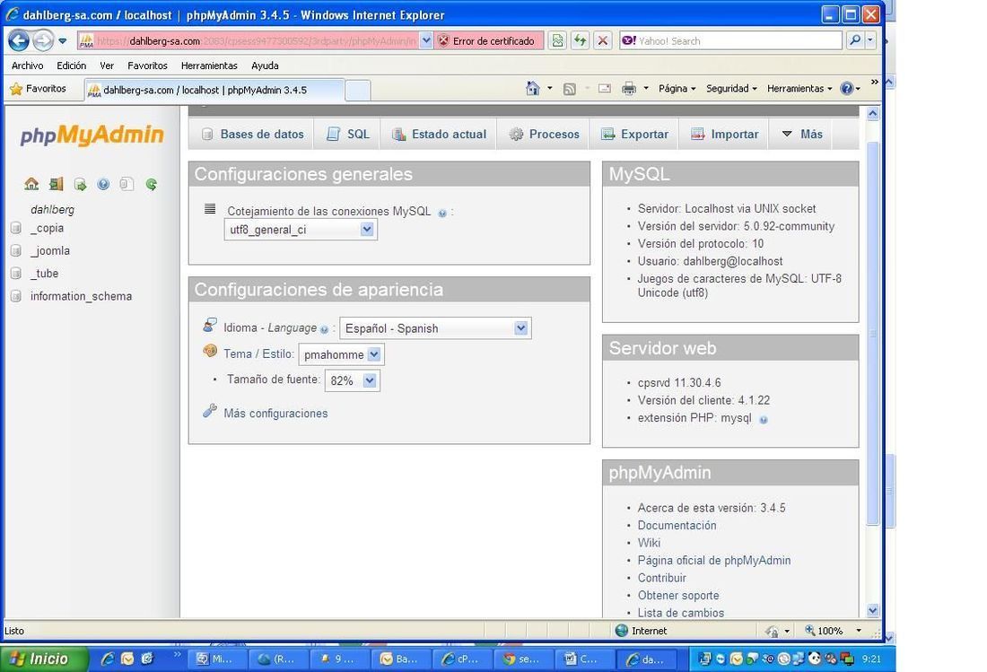Open the Contribuir link

(x=661, y=579)
